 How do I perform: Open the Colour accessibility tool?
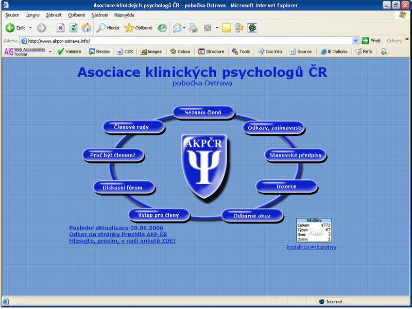(180, 51)
